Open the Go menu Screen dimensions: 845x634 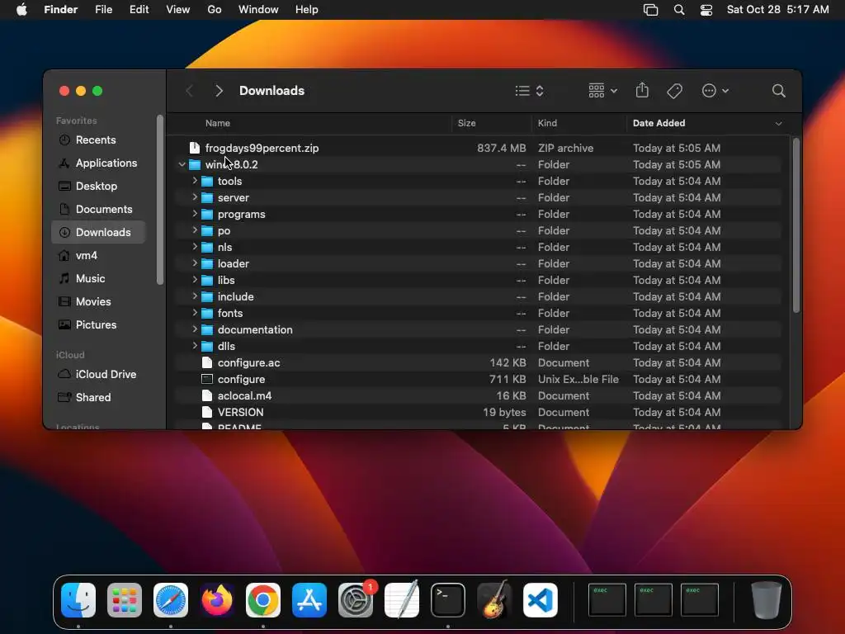[x=215, y=10]
